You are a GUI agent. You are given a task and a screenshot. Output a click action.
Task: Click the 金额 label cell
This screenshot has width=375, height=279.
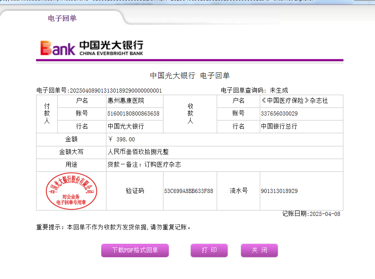(71, 139)
